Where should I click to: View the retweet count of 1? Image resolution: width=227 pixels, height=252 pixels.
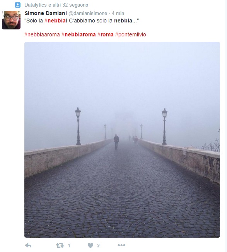69,245
